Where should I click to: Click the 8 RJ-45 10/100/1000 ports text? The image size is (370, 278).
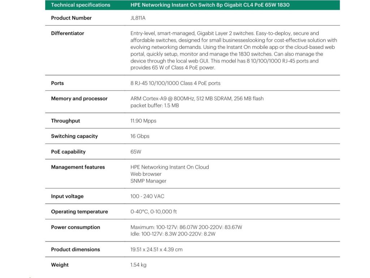coord(175,83)
